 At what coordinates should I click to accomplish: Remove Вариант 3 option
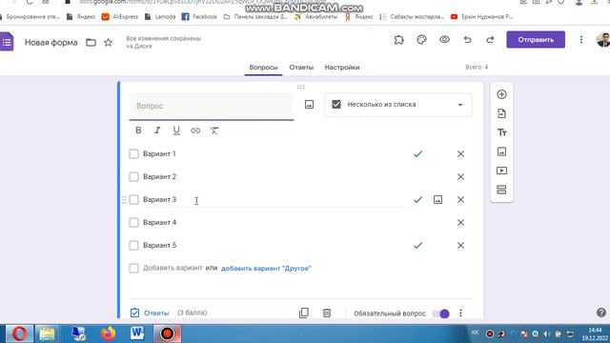460,200
